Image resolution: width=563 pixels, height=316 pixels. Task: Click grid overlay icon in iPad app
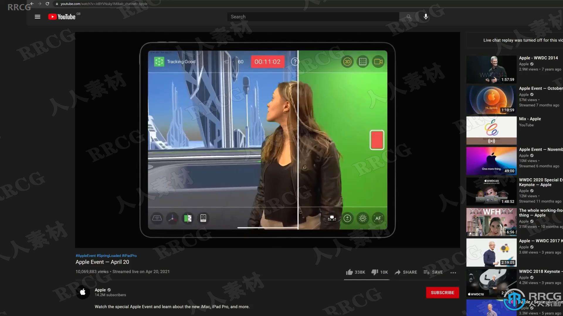click(363, 62)
